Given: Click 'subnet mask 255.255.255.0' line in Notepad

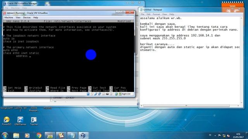Looking at the screenshot, I should point(163,38).
